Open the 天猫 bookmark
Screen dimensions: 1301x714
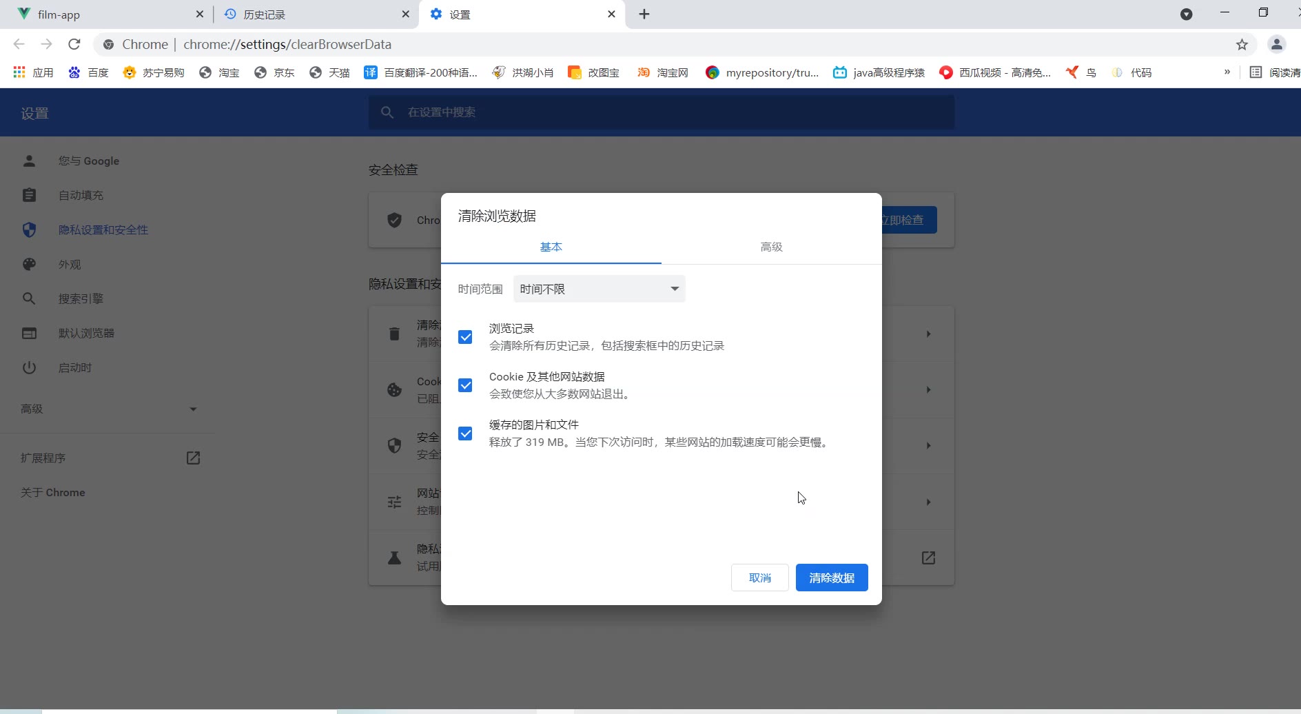329,72
